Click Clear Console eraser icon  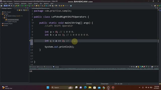136,67
